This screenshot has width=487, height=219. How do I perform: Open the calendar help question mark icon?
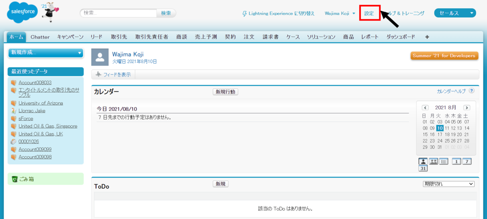pyautogui.click(x=472, y=91)
